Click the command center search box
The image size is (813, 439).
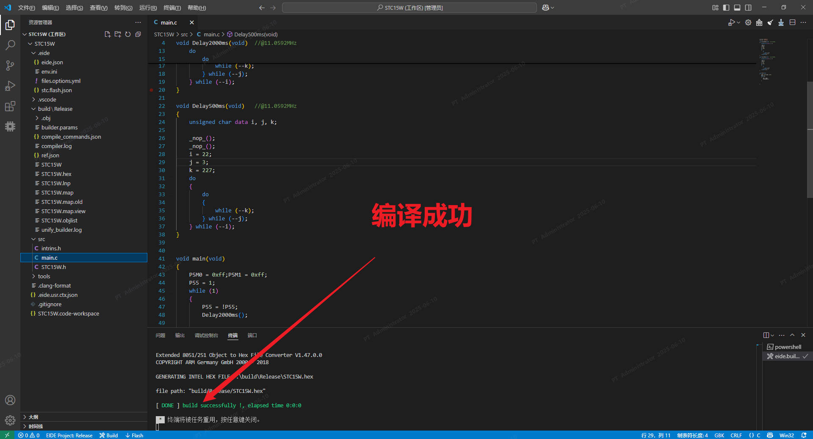coord(409,8)
